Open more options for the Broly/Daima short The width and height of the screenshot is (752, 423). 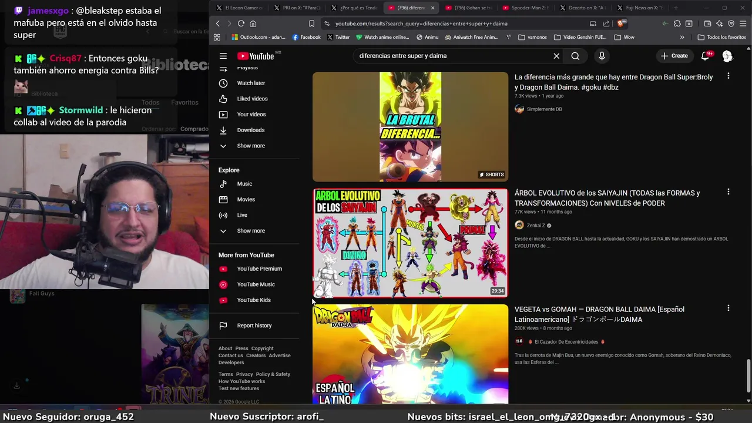click(x=728, y=76)
